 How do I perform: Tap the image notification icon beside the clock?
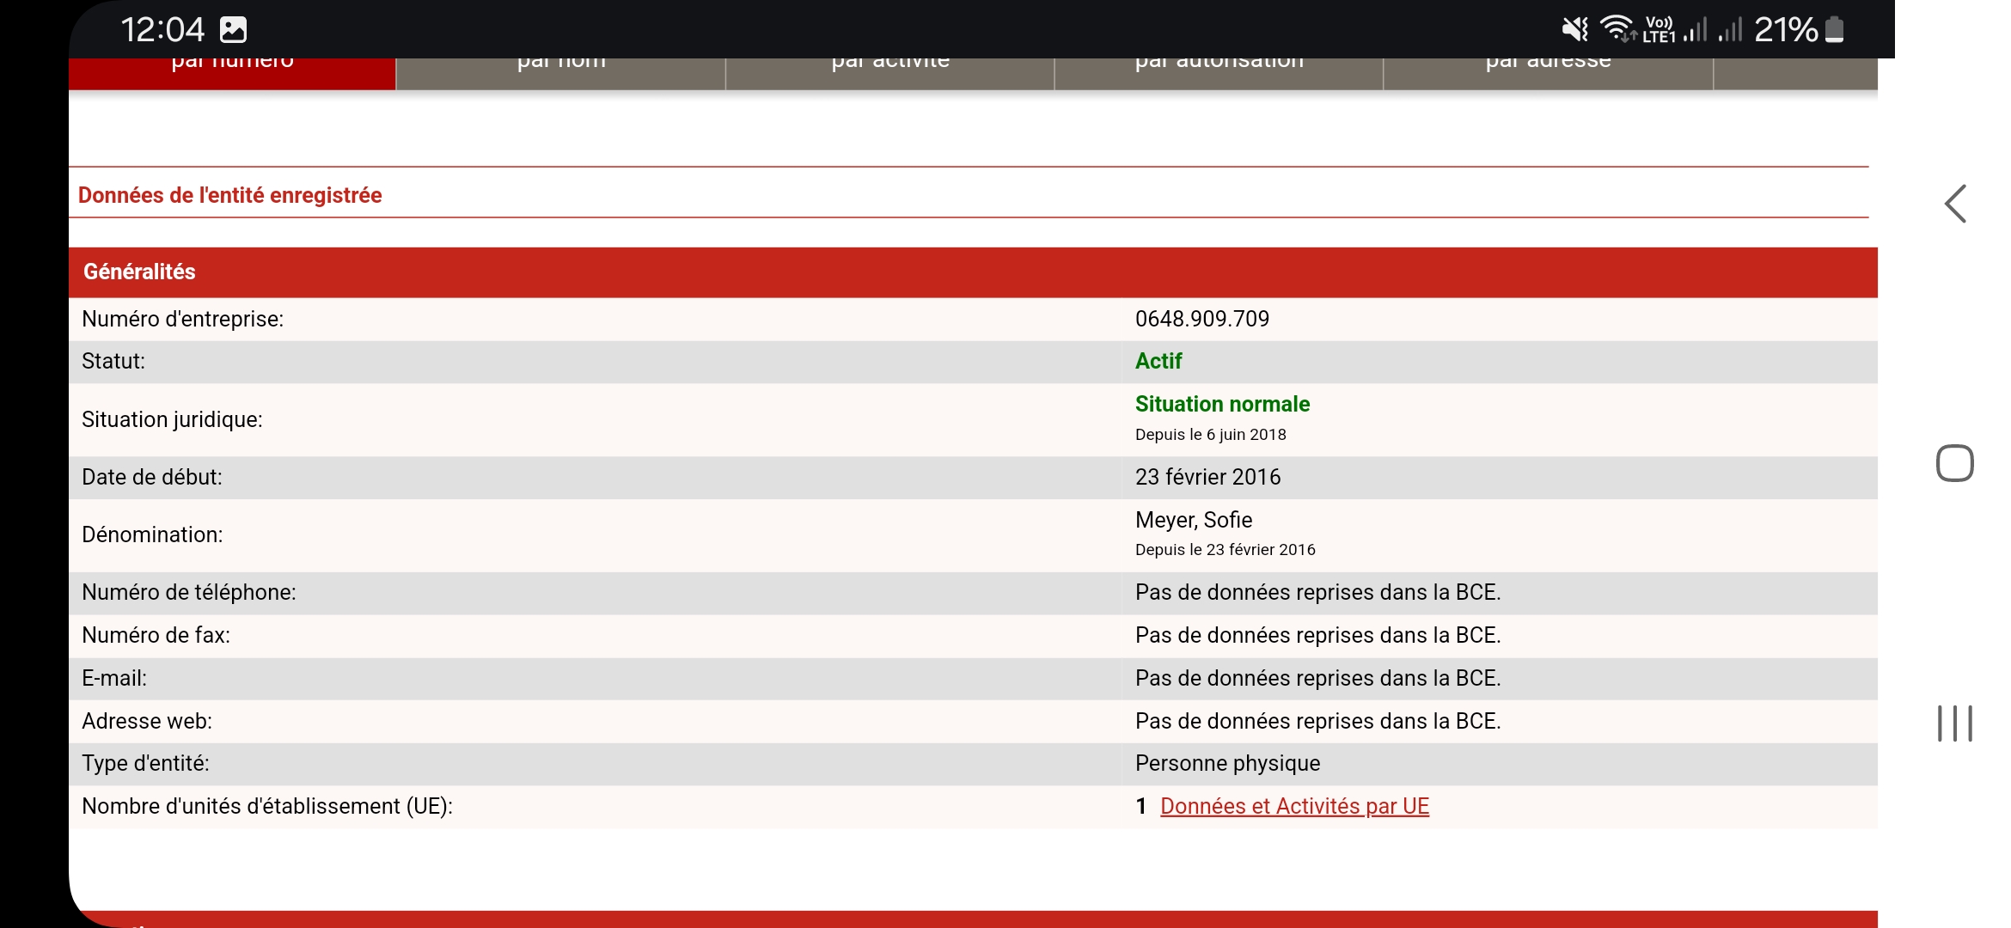[233, 30]
